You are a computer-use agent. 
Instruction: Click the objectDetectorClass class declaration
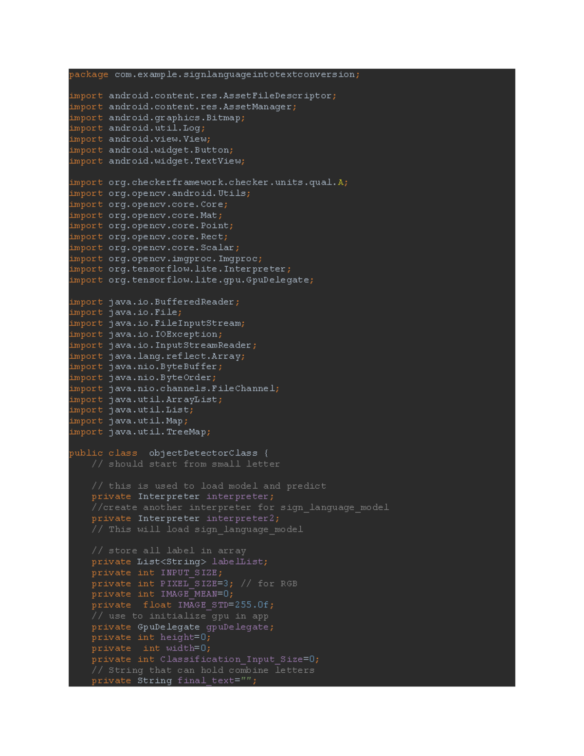click(x=168, y=453)
